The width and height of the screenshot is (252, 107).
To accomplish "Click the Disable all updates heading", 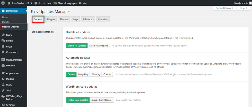I will (78, 32).
